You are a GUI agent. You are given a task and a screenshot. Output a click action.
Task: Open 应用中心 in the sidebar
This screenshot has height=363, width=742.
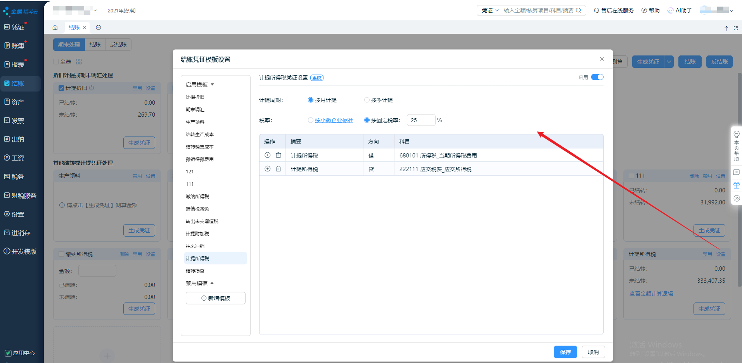pos(19,353)
